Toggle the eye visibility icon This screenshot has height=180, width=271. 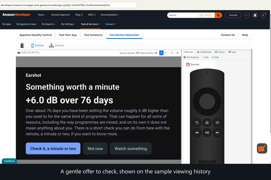click(x=172, y=53)
